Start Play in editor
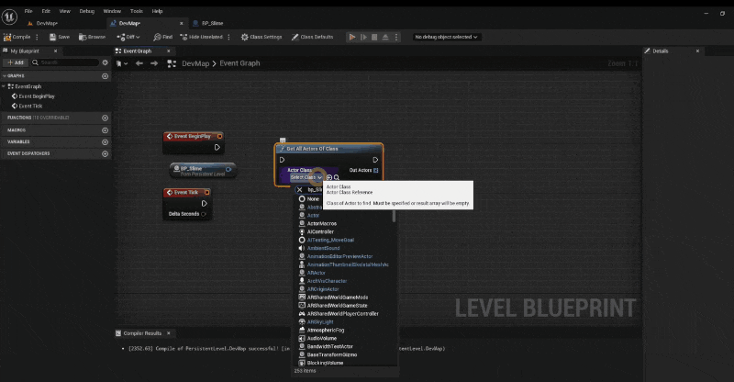Viewport: 734px width, 382px height. point(352,37)
